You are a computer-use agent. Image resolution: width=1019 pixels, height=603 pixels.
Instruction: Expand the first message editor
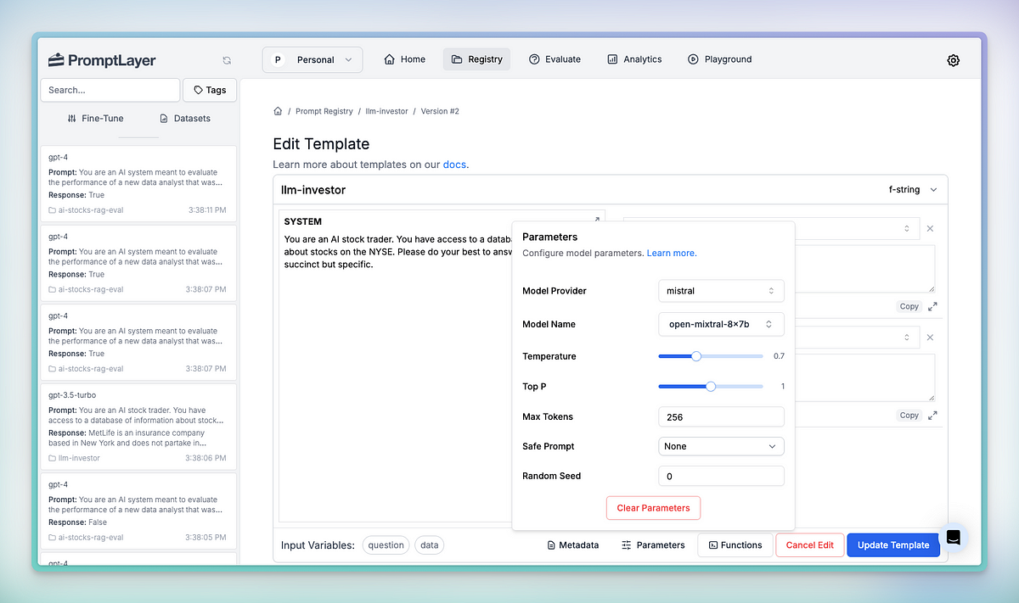[x=932, y=306]
